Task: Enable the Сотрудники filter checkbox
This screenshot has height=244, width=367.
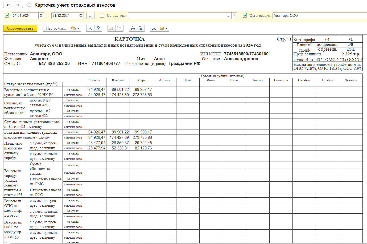Action: point(102,15)
